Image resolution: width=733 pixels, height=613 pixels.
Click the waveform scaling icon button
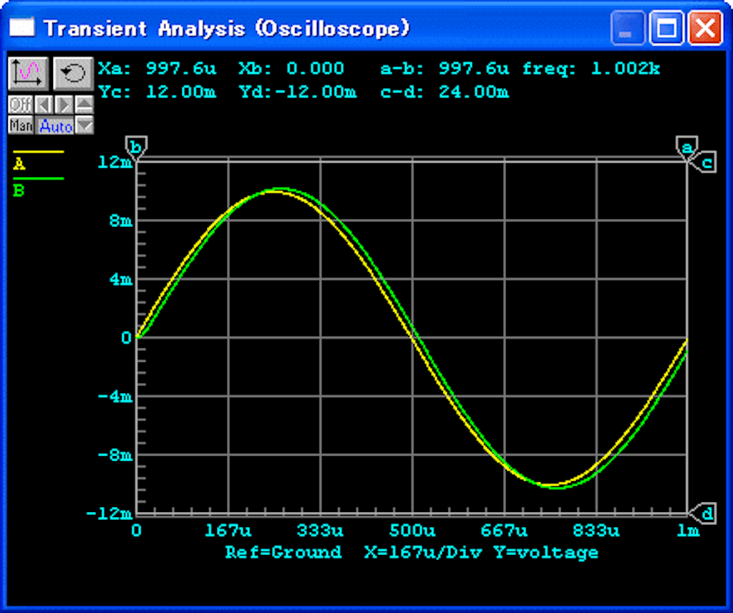(28, 74)
